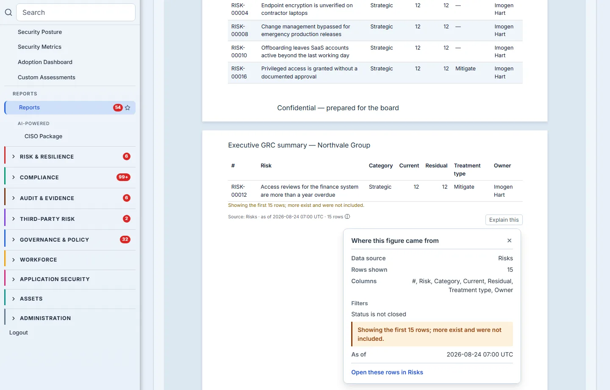
Task: Open Security Metrics page
Action: (39, 47)
